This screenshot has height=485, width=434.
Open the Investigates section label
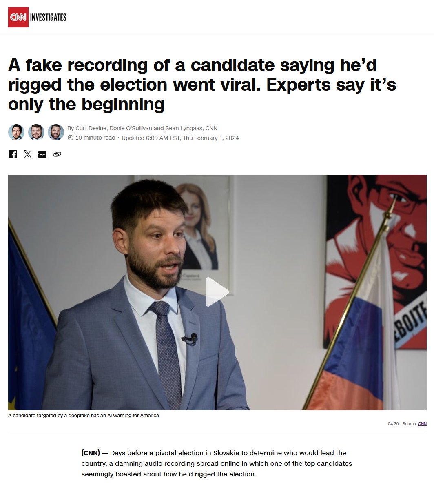coord(48,17)
